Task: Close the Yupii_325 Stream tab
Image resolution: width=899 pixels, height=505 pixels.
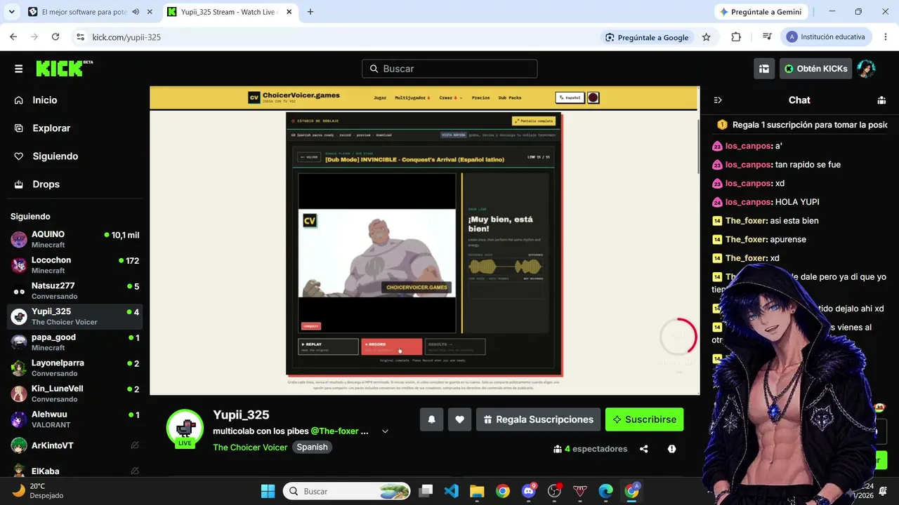Action: (x=289, y=12)
